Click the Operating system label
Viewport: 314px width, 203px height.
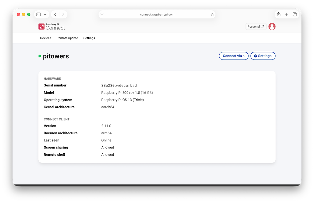click(58, 100)
